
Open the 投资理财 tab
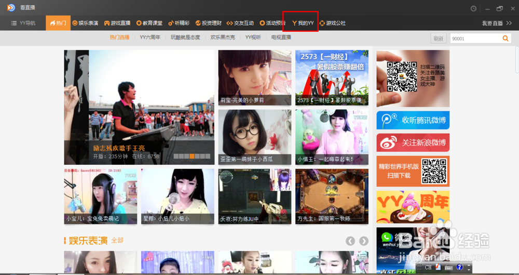pos(208,23)
